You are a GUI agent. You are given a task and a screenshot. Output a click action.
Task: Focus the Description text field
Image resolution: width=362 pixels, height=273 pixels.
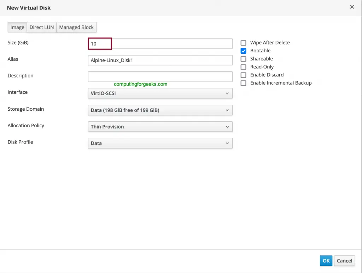point(160,77)
